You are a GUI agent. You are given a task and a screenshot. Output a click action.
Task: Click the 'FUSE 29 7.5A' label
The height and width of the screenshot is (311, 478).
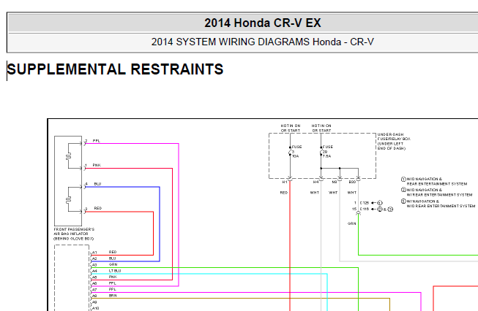tap(328, 151)
